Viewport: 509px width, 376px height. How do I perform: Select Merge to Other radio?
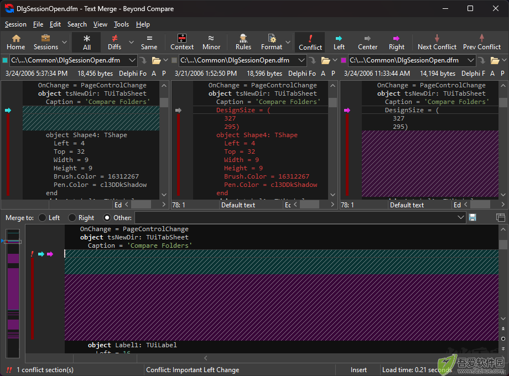pos(107,218)
